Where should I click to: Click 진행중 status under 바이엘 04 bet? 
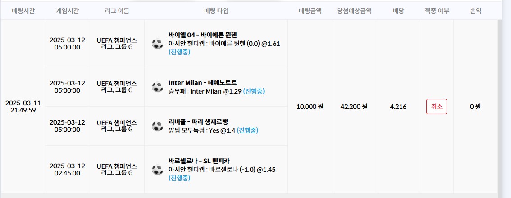[179, 52]
